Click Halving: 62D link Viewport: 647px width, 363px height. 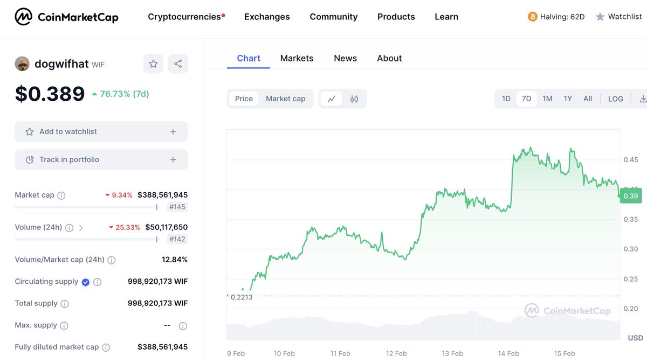[x=562, y=17]
